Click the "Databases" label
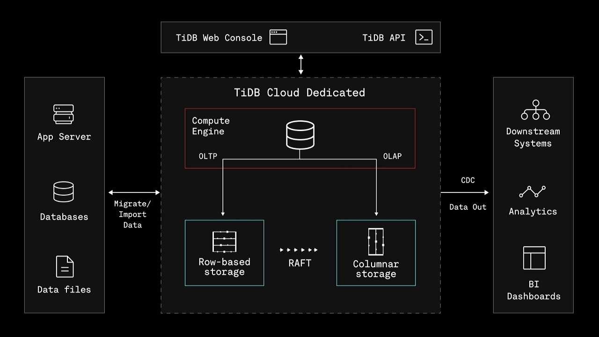Screen dimensions: 599x337 point(64,217)
